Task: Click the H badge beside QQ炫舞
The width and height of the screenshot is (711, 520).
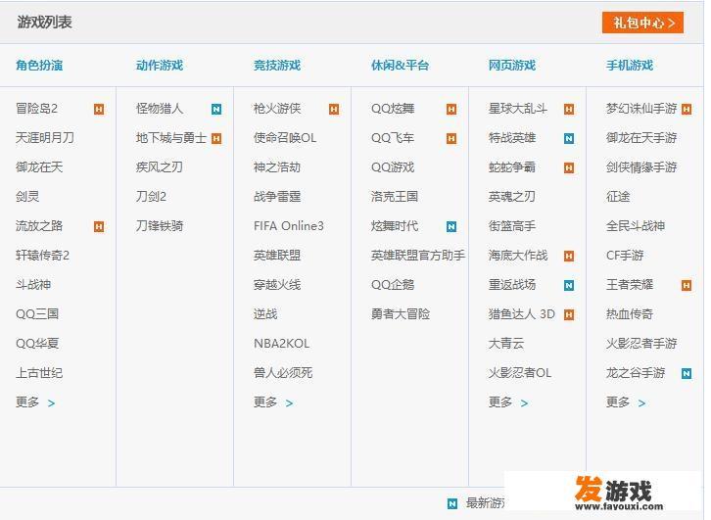Action: [x=451, y=110]
